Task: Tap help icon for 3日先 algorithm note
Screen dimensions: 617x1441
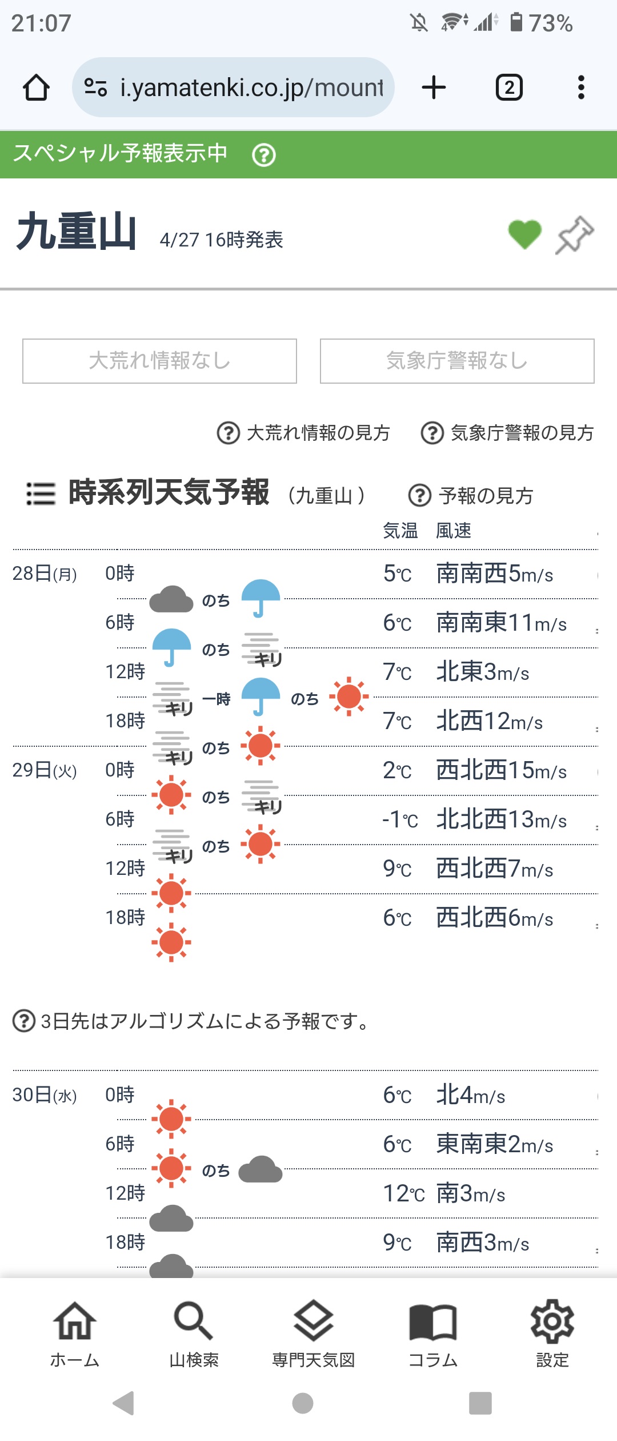Action: click(24, 1021)
